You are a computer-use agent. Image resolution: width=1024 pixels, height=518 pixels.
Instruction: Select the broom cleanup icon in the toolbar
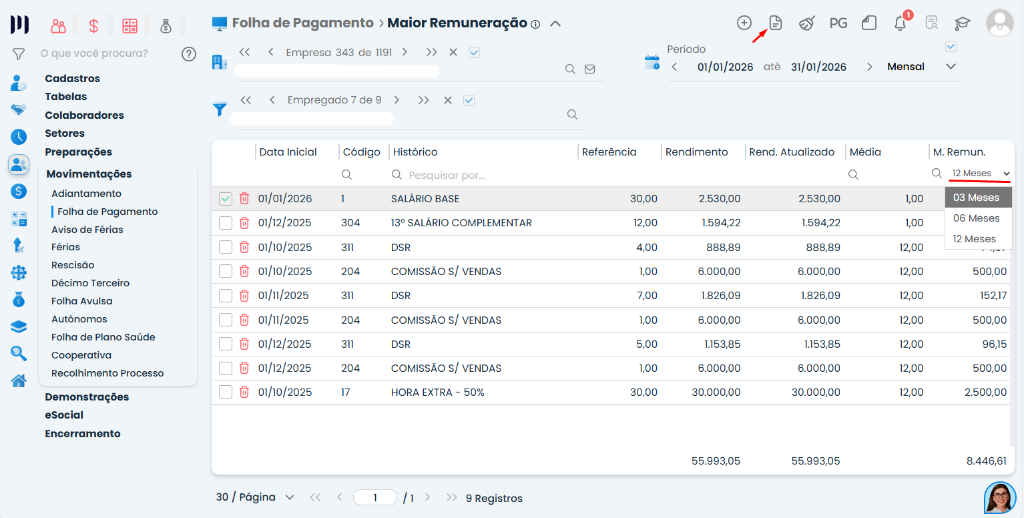806,22
